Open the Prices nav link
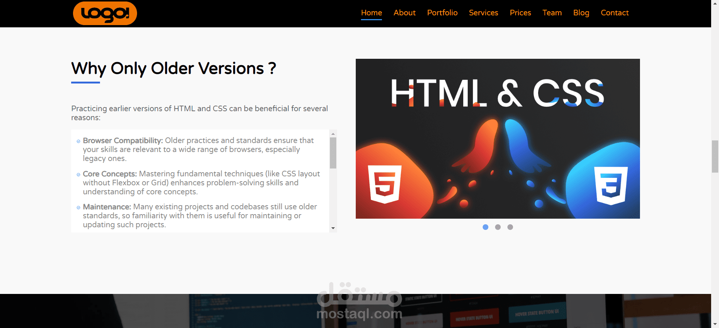The width and height of the screenshot is (719, 328). coord(520,13)
